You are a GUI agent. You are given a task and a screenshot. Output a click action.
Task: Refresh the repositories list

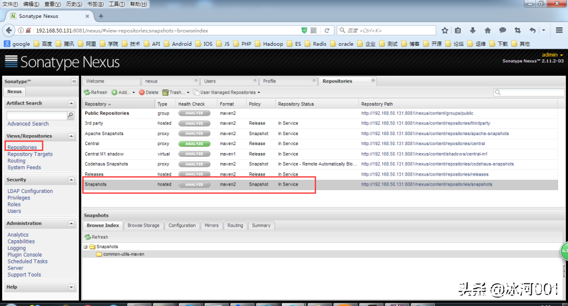click(x=96, y=93)
